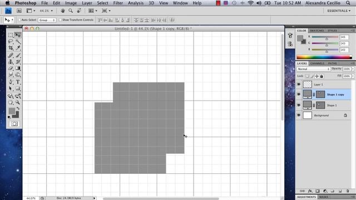This screenshot has width=356, height=200.
Task: Click the foreground color swatch in toolbox
Action: tap(12, 111)
